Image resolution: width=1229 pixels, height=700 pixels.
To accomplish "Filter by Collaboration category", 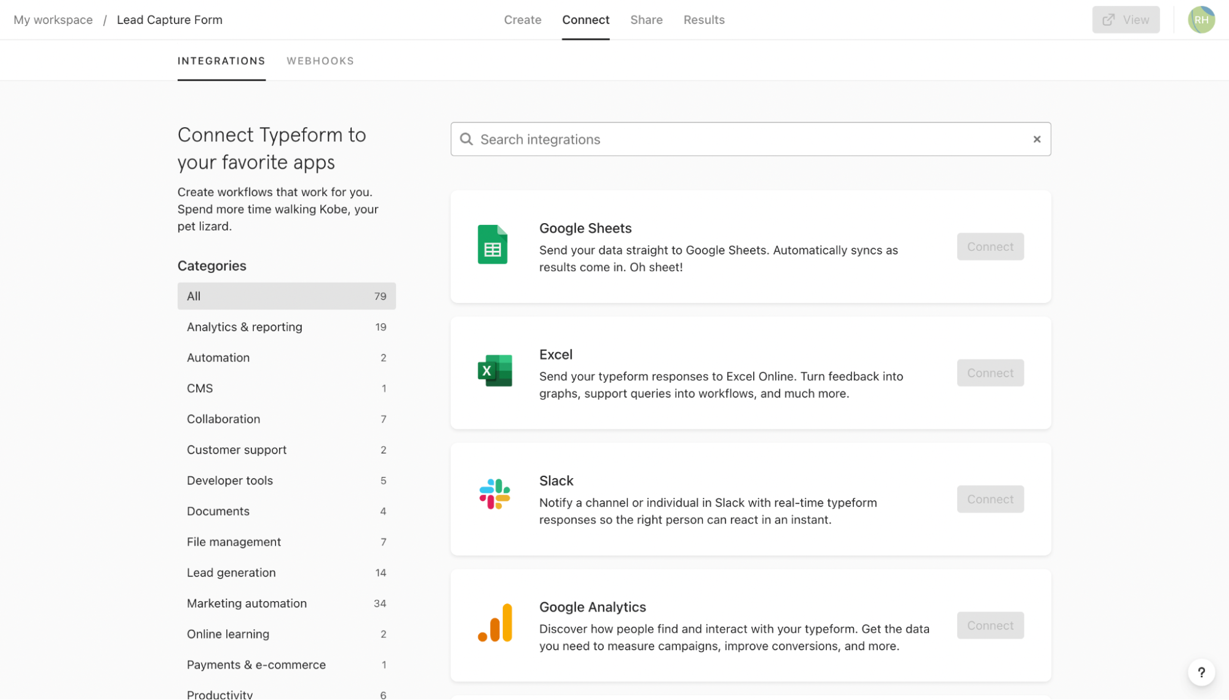I will pos(287,419).
